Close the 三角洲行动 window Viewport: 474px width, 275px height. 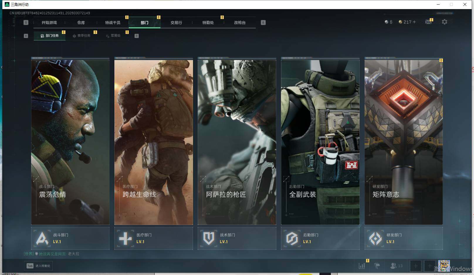(x=465, y=4)
